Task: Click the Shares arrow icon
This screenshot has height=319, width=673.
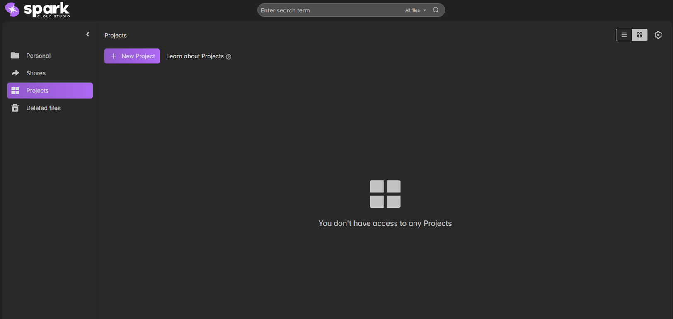Action: (15, 73)
